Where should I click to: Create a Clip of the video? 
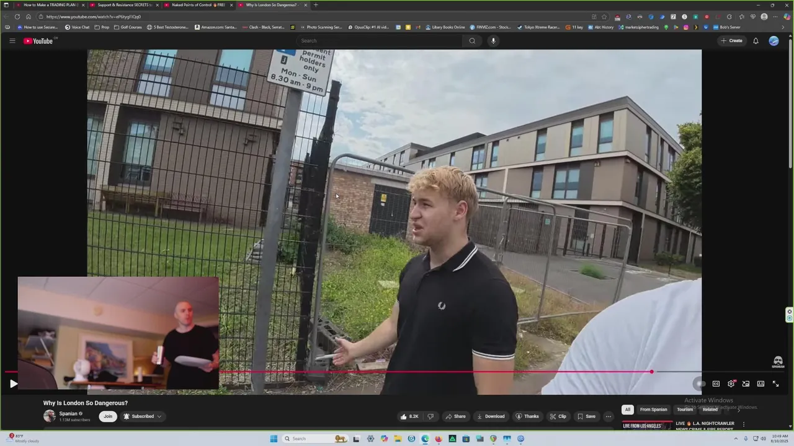click(558, 416)
